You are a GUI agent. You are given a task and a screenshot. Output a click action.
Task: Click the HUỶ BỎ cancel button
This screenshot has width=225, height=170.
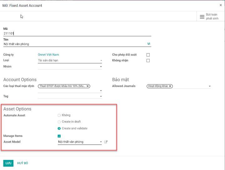[x=22, y=163]
